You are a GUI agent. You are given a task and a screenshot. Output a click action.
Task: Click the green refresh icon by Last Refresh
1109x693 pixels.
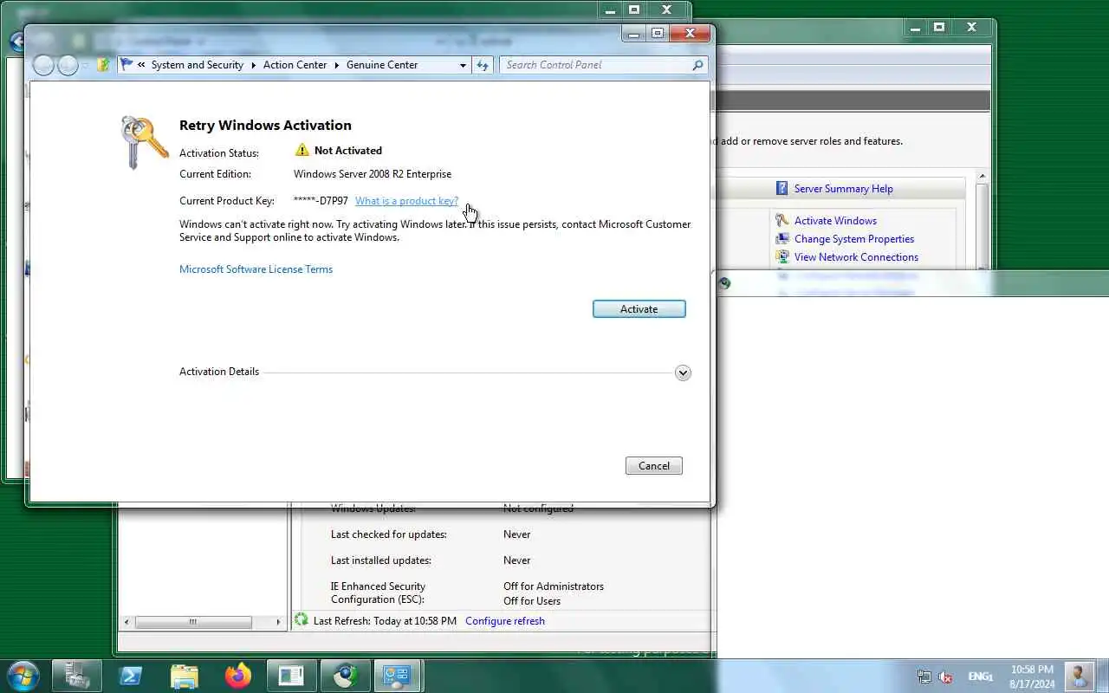302,620
